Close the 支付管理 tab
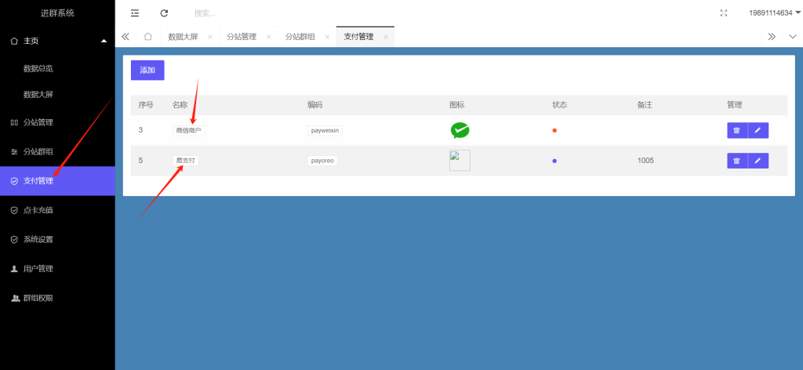Screen dimensions: 803x370 pos(386,37)
